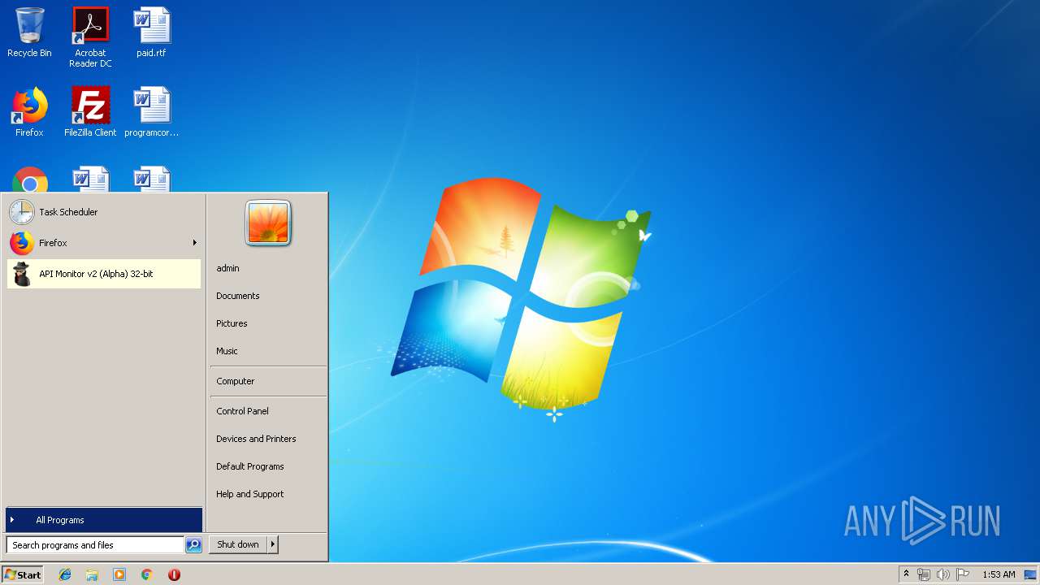The width and height of the screenshot is (1040, 585).
Task: Click the search magnifier button
Action: click(x=193, y=545)
